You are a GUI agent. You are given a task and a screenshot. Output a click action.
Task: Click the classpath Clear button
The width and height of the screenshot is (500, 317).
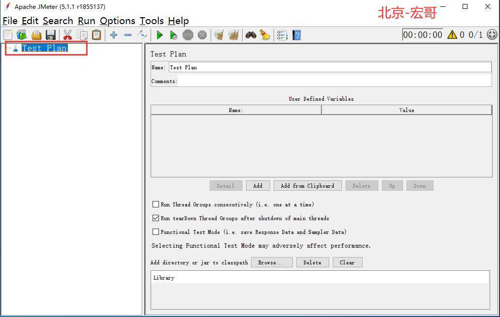click(347, 262)
